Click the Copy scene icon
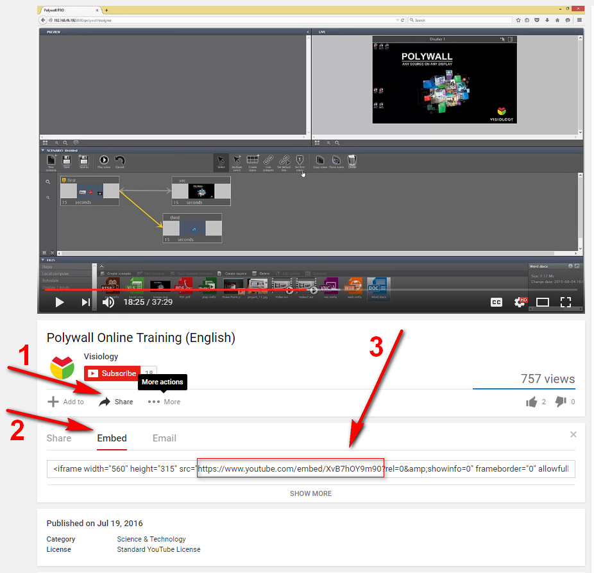Screen dimensions: 594x573 point(320,161)
